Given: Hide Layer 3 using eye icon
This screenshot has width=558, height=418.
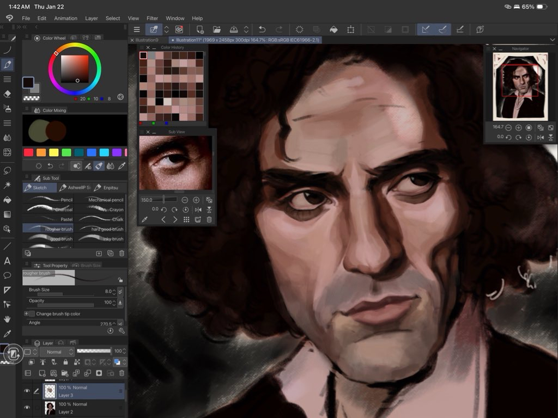Looking at the screenshot, I should [x=27, y=391].
